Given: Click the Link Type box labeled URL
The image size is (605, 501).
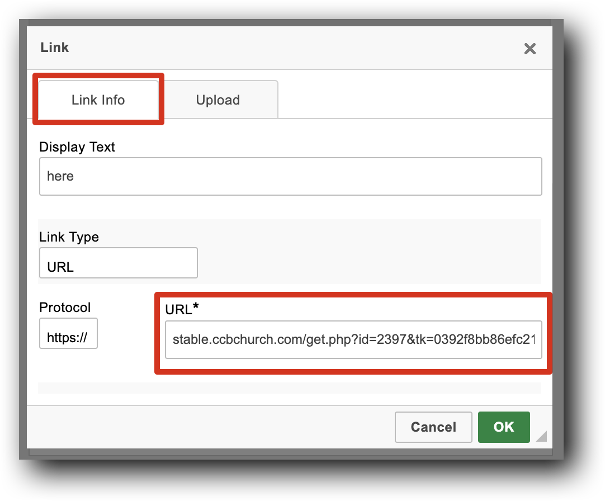Looking at the screenshot, I should (x=118, y=262).
